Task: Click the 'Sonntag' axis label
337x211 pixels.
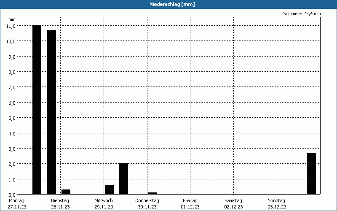Action: point(277,201)
